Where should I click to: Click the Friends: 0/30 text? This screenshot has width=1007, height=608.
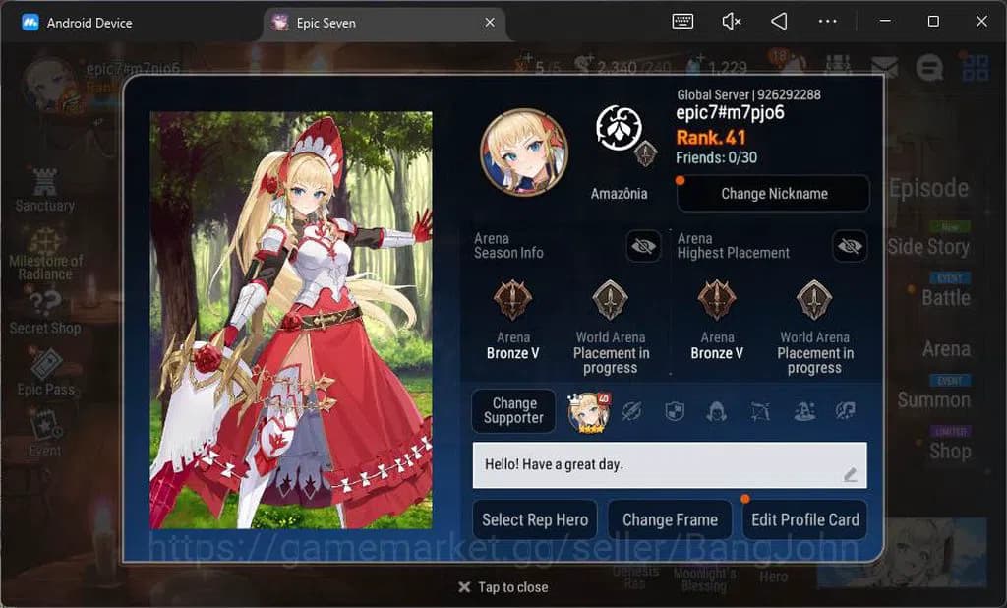coord(716,157)
